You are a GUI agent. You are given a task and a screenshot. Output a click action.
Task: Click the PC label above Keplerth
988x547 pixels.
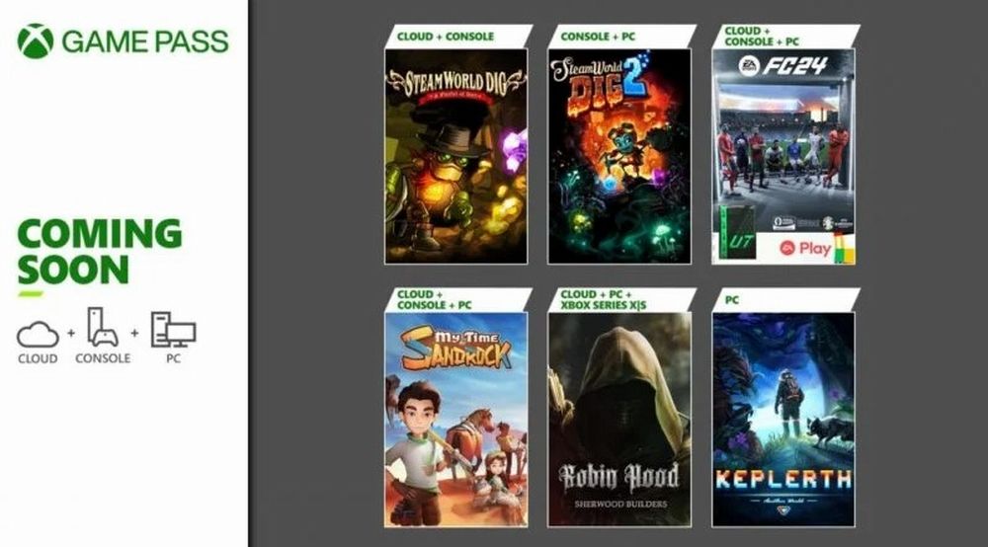[731, 300]
